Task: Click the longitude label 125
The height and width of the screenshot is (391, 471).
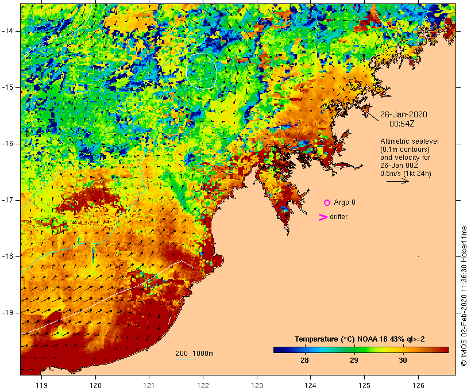Action: tap(365, 385)
